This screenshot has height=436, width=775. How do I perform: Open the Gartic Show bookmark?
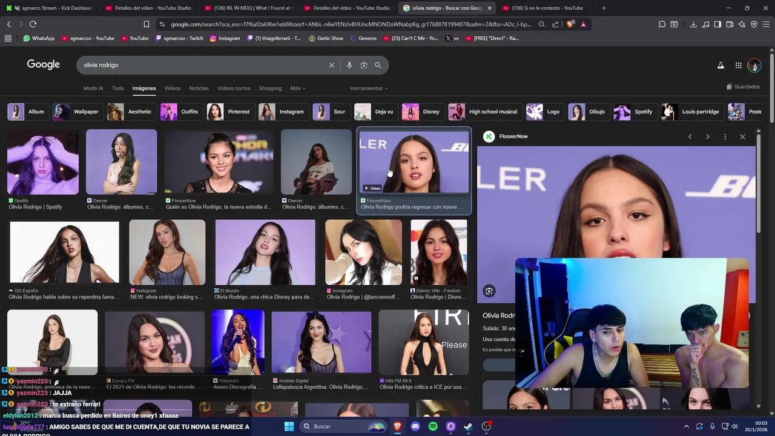(x=326, y=38)
